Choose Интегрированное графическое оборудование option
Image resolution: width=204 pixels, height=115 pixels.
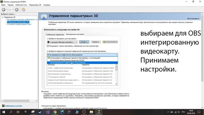(x=82, y=63)
